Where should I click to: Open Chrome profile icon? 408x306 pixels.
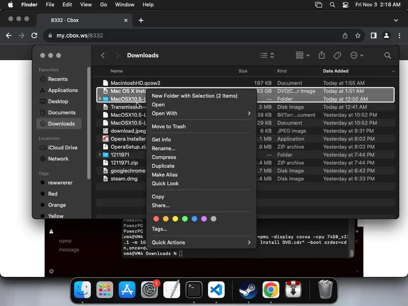pos(386,35)
